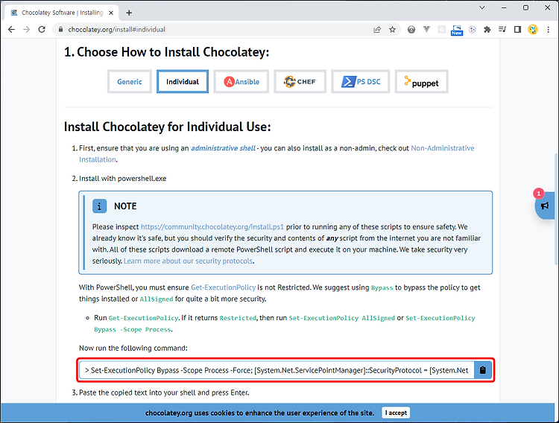Open Chrome three-dot menu
Viewport: 559px width, 423px height.
[x=548, y=30]
